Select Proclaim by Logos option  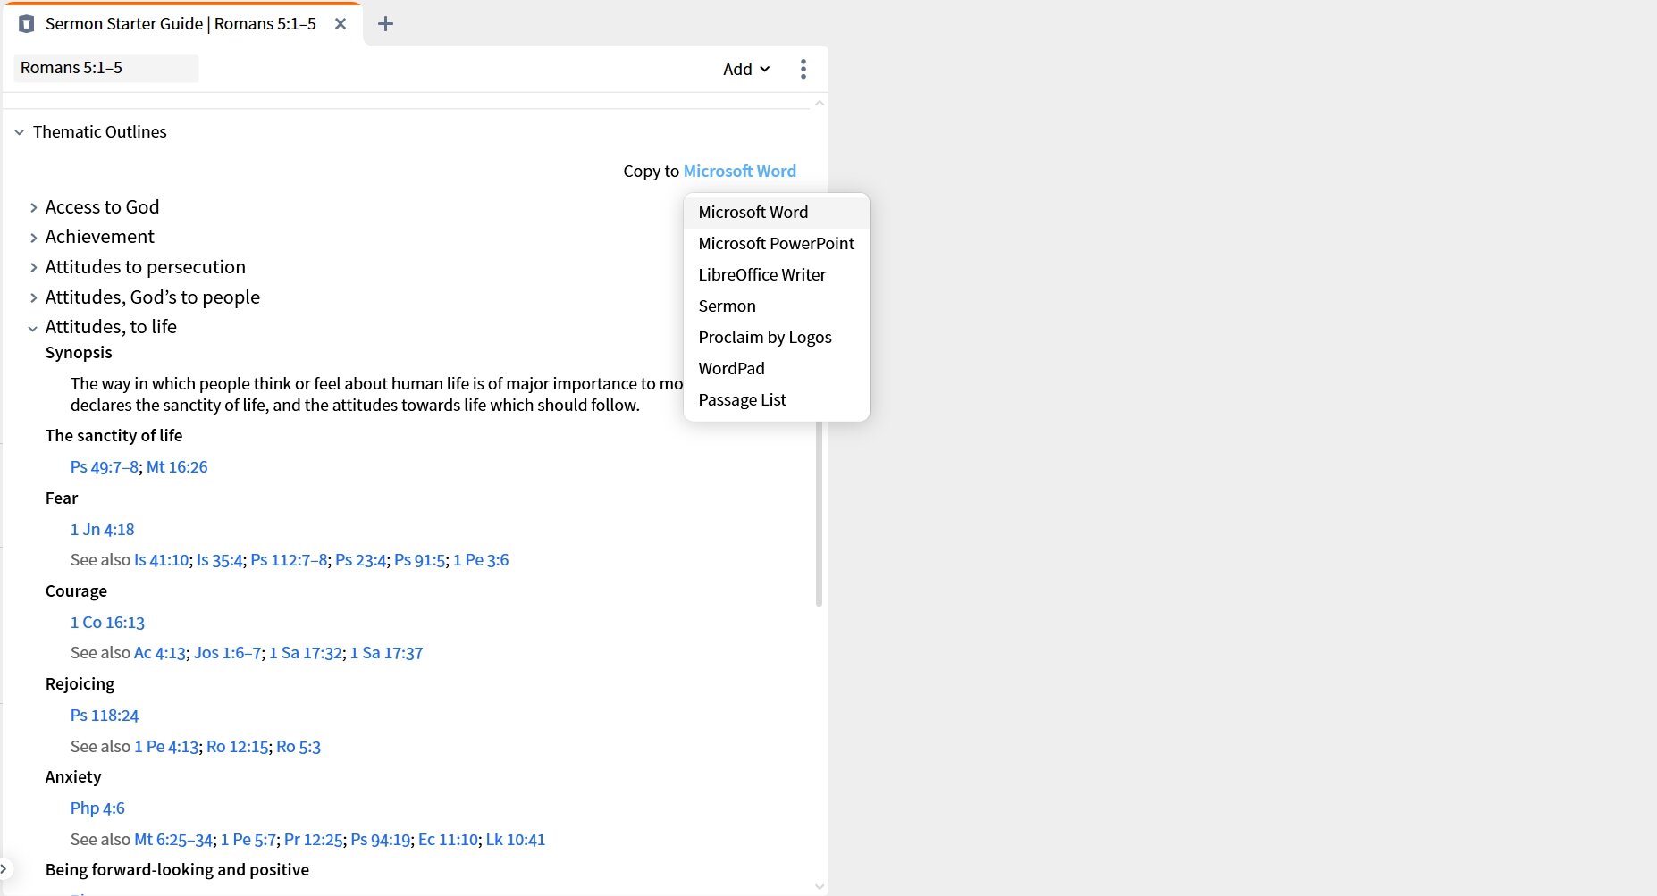[764, 337]
